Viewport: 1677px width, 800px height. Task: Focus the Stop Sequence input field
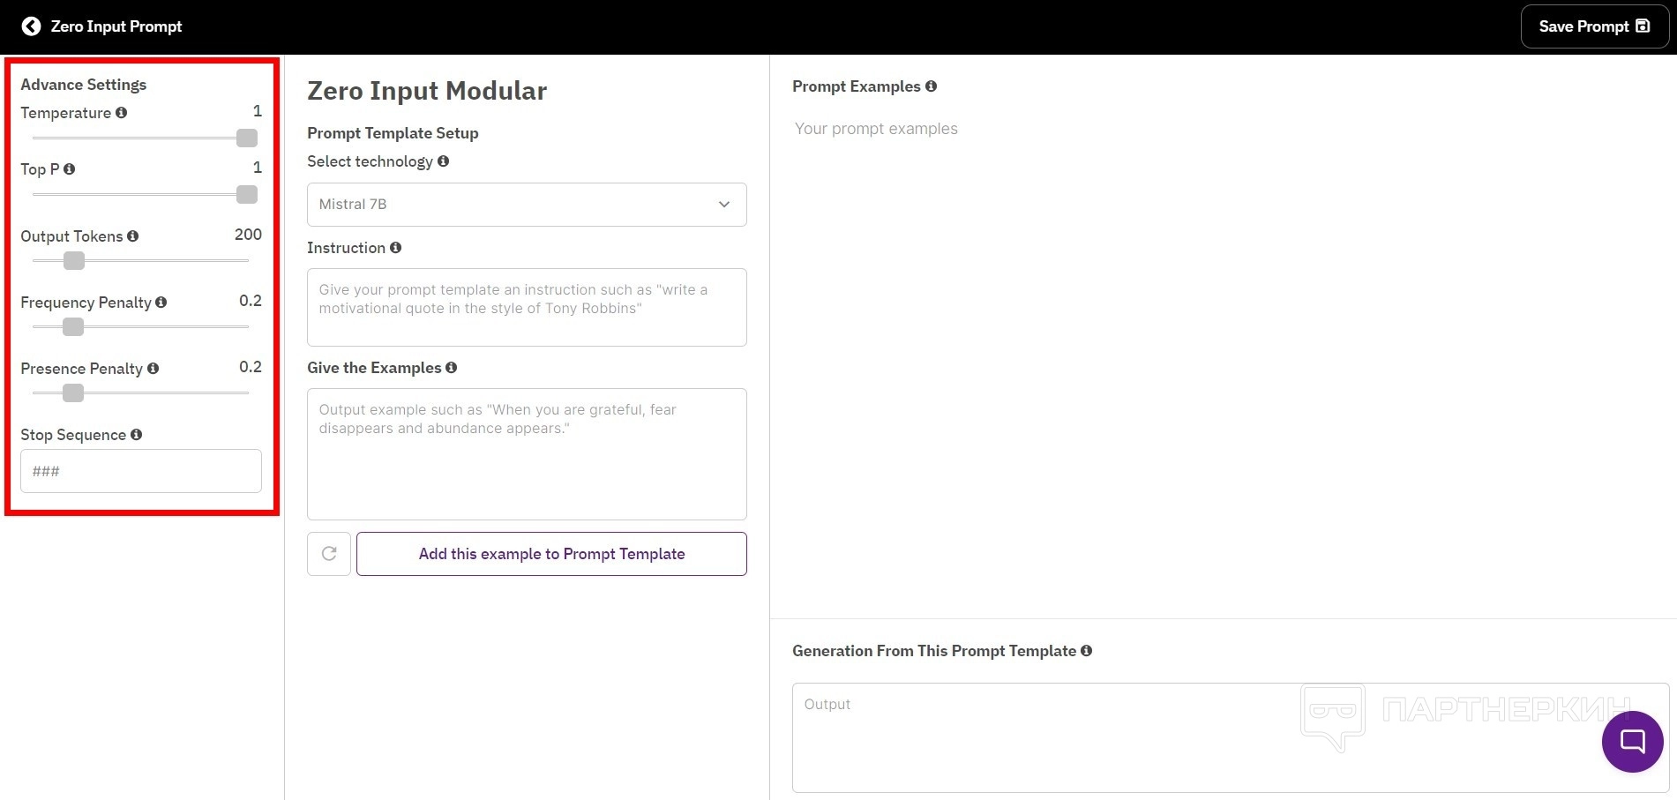pos(141,471)
